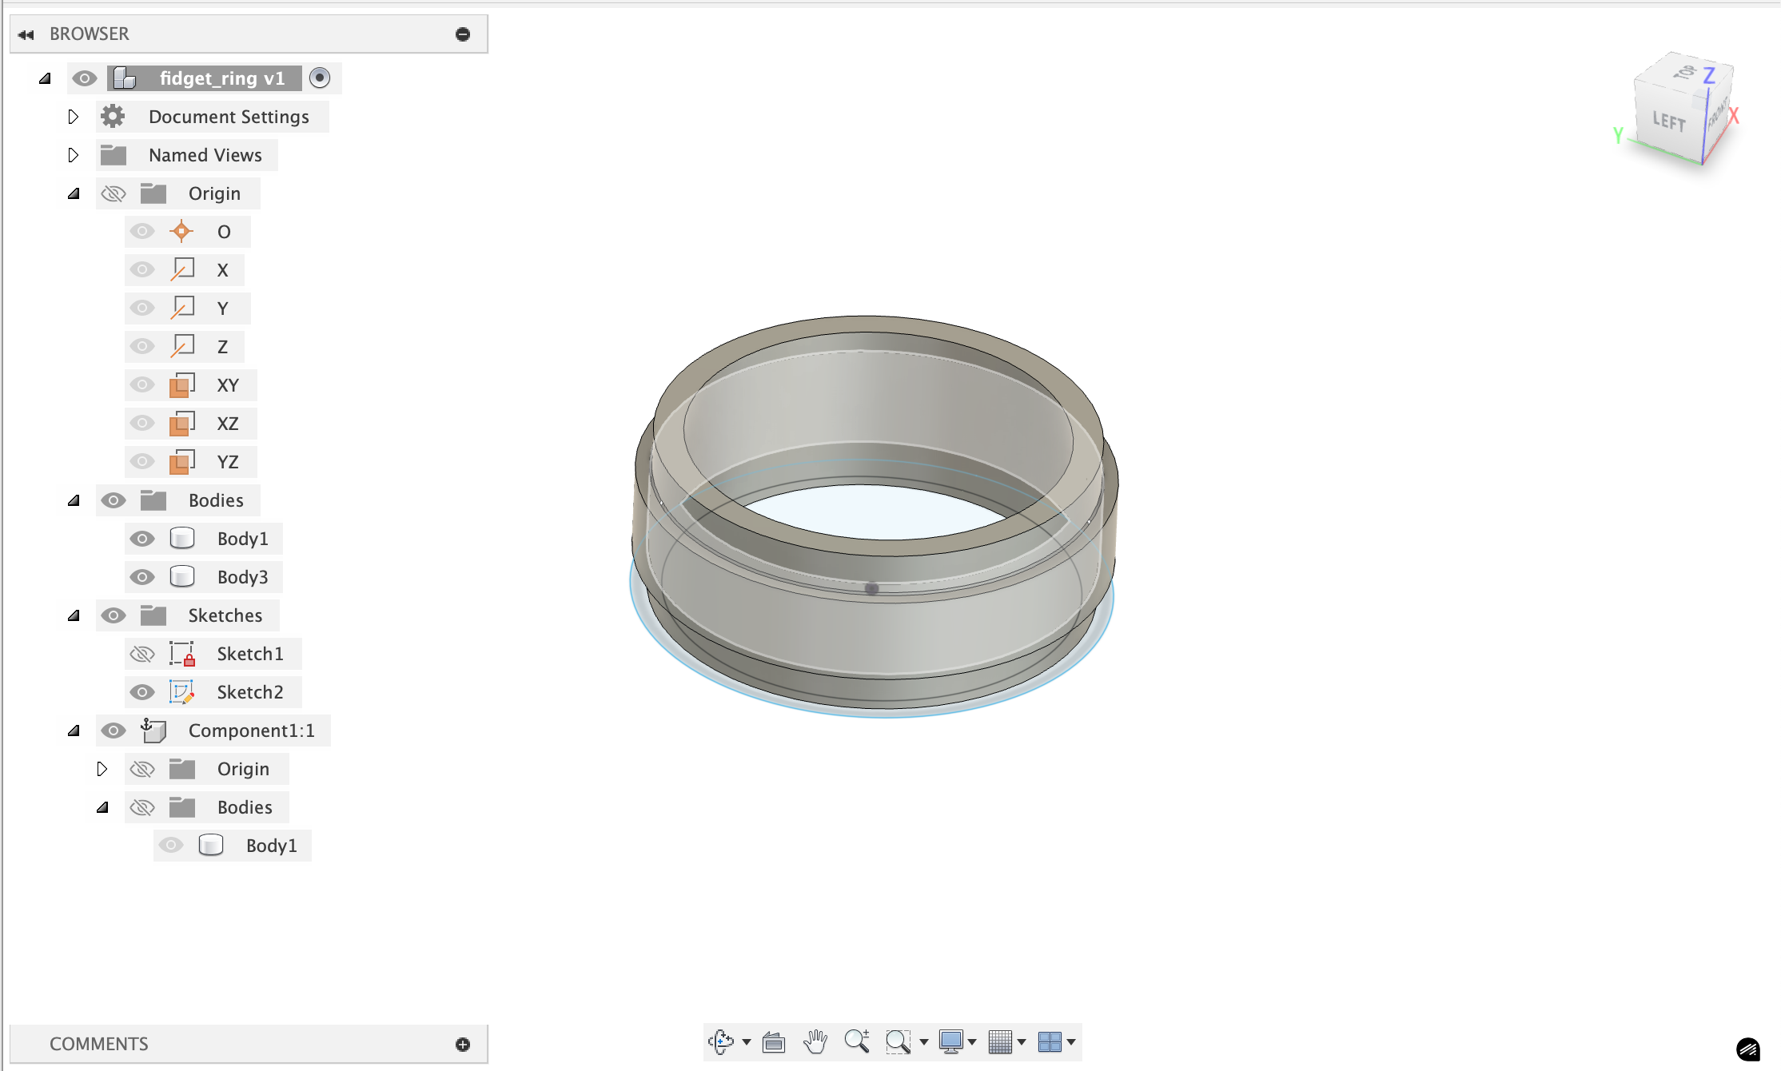Activate the Zoom tool
This screenshot has height=1071, width=1781.
click(x=857, y=1042)
